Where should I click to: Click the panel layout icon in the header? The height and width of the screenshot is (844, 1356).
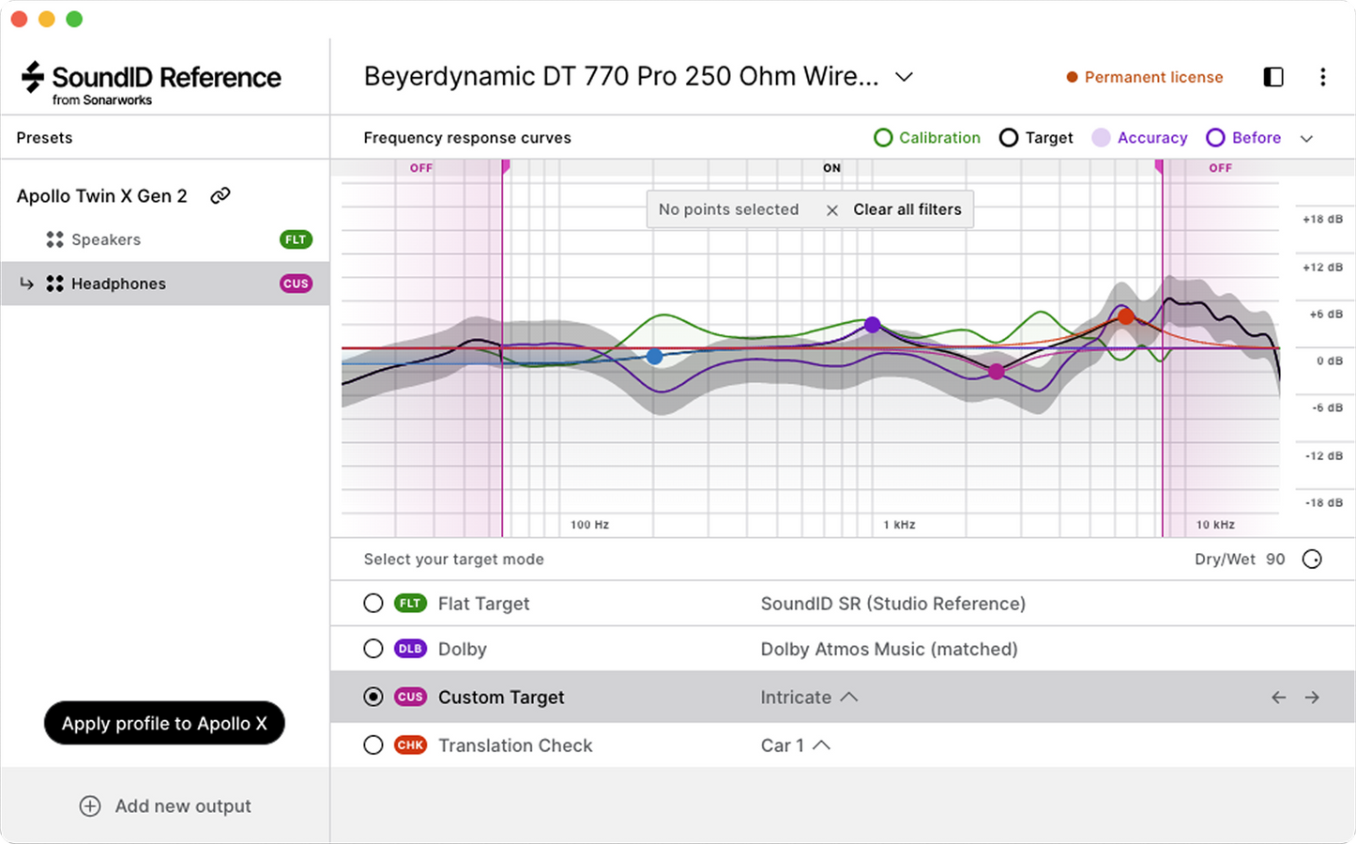[1273, 77]
